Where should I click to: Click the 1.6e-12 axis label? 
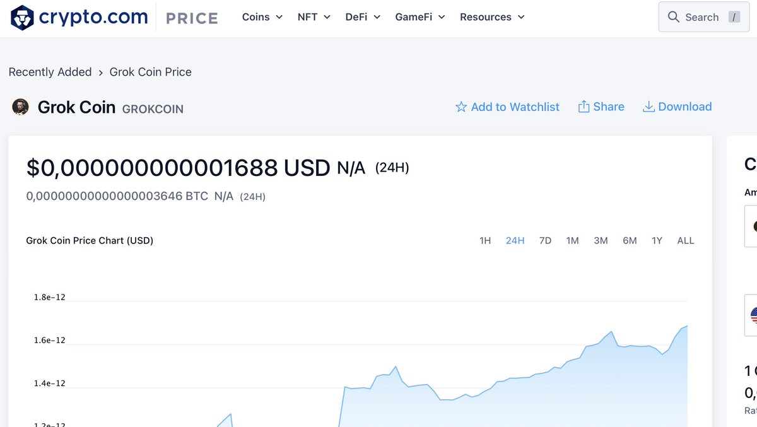(49, 341)
